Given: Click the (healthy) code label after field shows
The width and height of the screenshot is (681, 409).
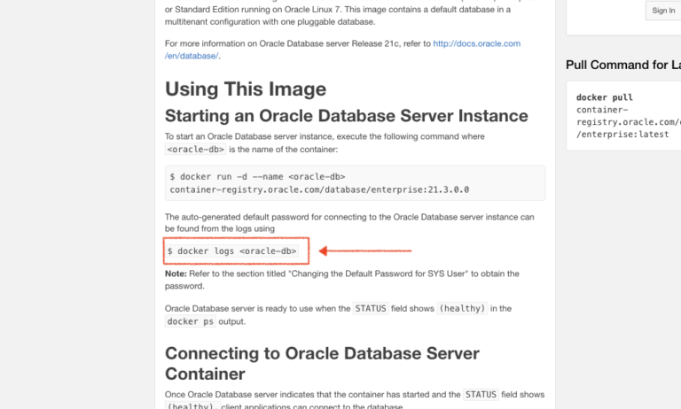Looking at the screenshot, I should pos(462,308).
